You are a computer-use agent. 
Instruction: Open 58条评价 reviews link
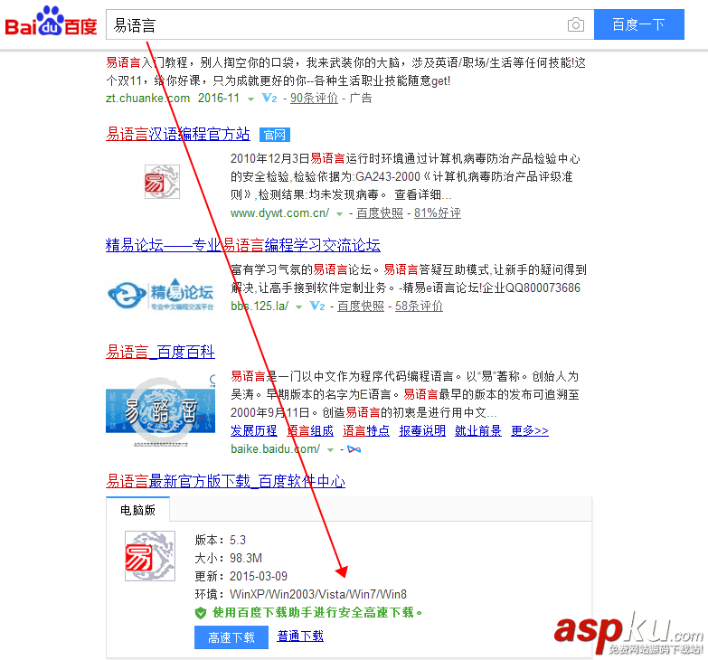[x=419, y=306]
